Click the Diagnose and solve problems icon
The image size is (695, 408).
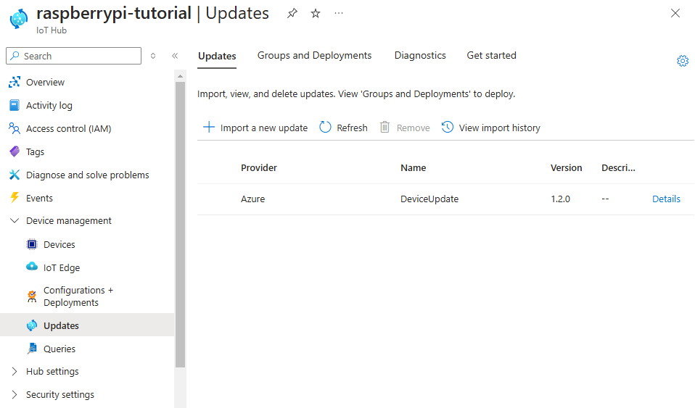(15, 175)
